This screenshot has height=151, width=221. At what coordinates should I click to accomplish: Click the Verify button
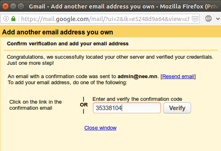177,108
